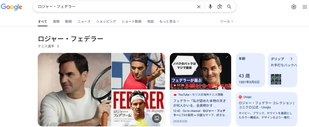The width and height of the screenshot is (309, 127).
Task: Open the Google apps grid icon
Action: [x=305, y=7]
